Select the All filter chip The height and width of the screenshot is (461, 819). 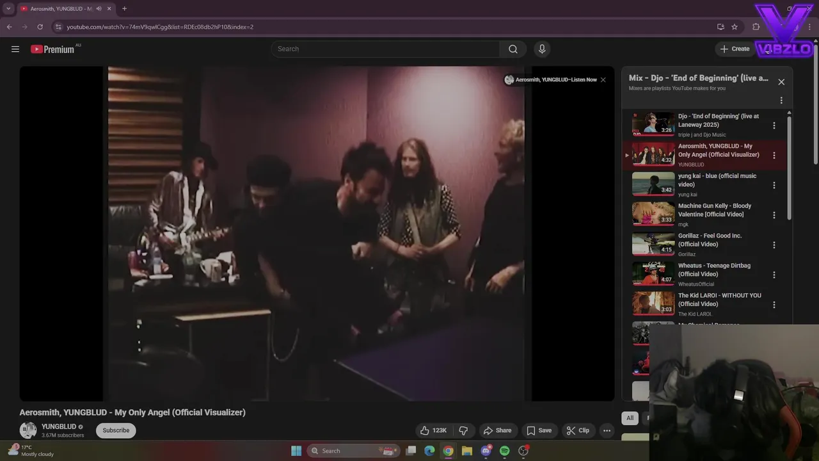[630, 418]
